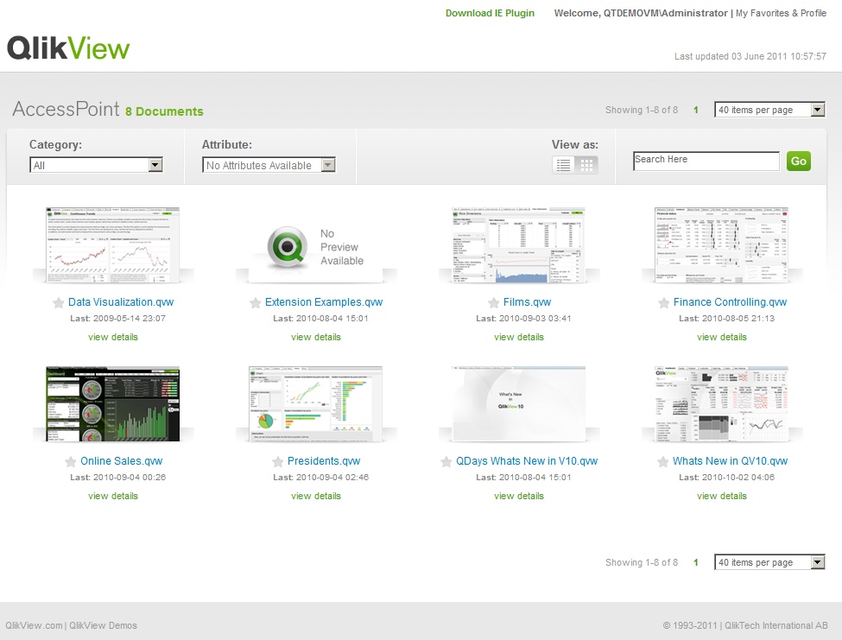Star Whats New in QV10.qvw
Viewport: 842px width, 640px height.
point(663,462)
